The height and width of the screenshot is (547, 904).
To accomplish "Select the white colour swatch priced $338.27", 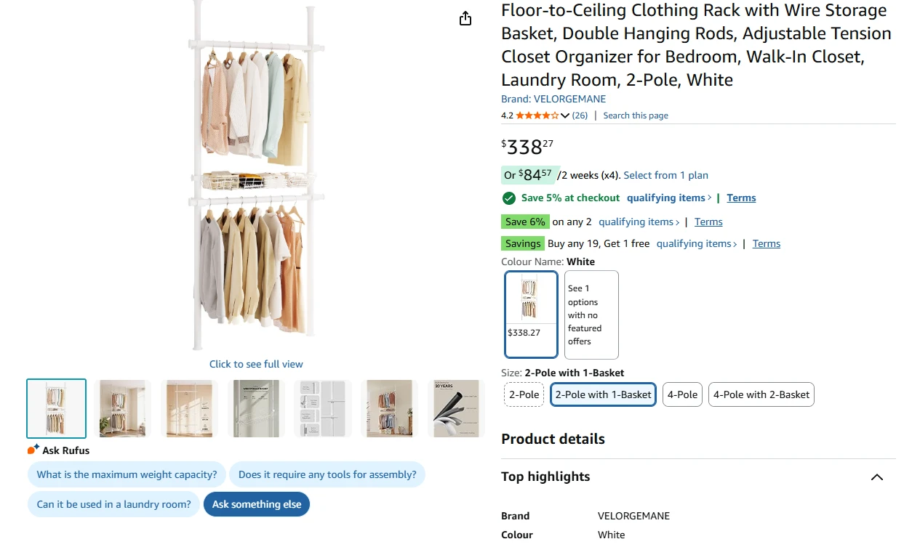I will (531, 314).
